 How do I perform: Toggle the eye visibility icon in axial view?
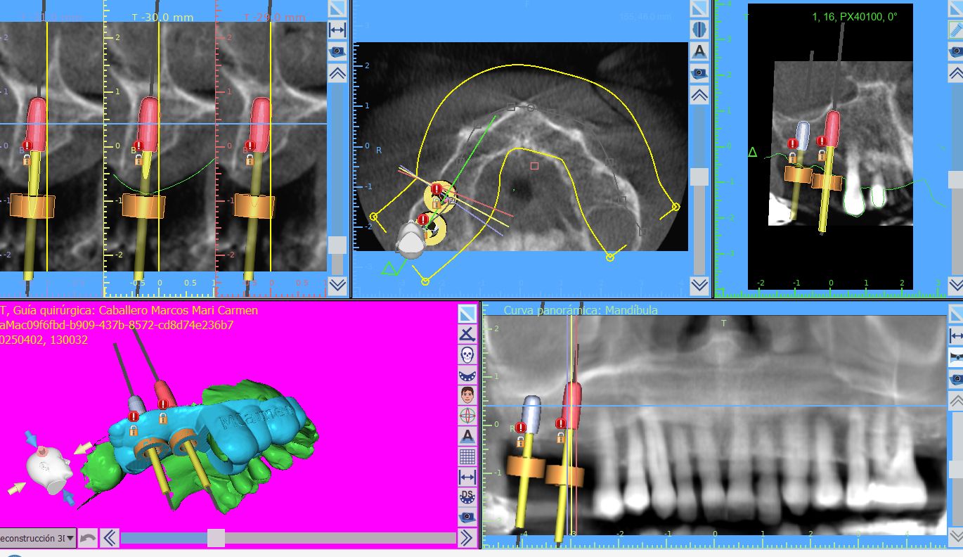(699, 72)
